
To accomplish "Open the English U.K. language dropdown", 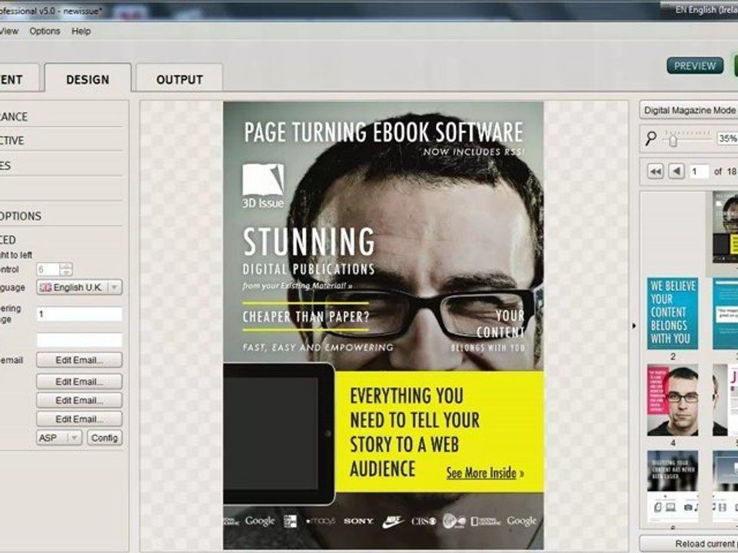I will (x=79, y=287).
